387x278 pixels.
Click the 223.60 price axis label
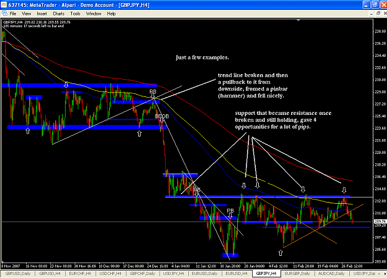point(380,128)
